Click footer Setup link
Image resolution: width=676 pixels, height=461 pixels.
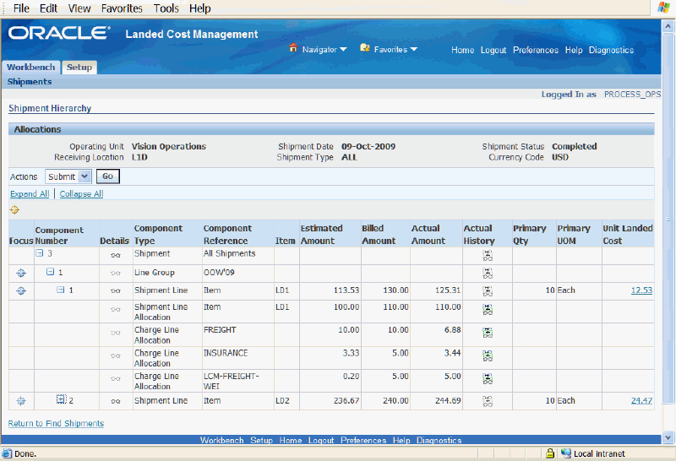[261, 441]
